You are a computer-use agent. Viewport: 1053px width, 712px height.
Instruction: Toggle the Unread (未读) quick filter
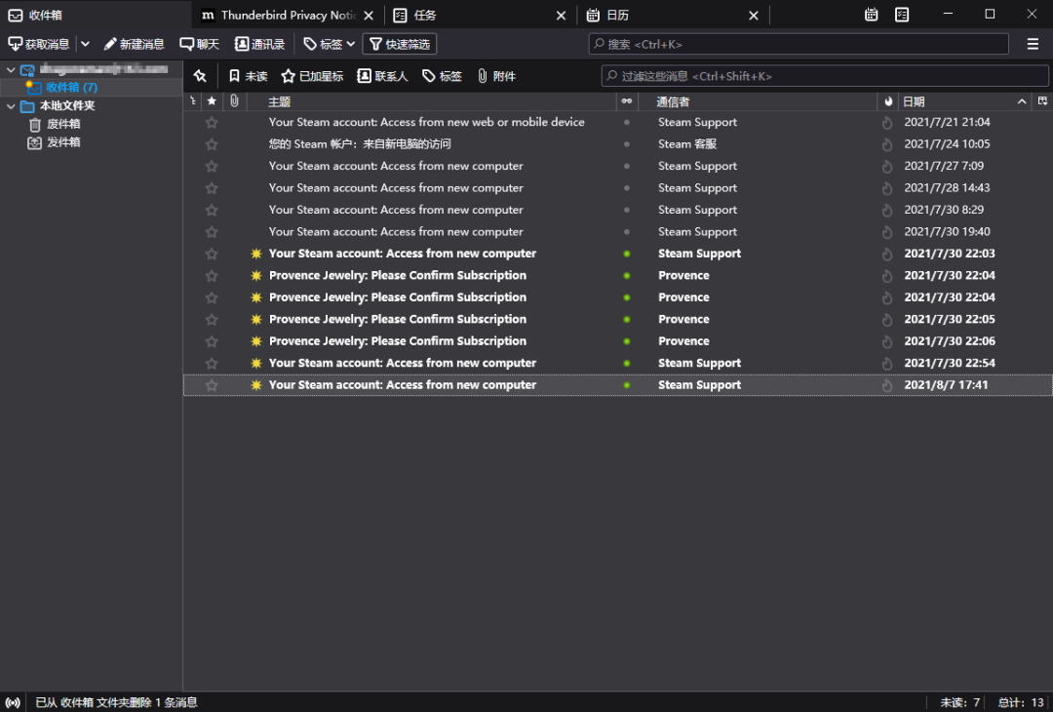(248, 76)
